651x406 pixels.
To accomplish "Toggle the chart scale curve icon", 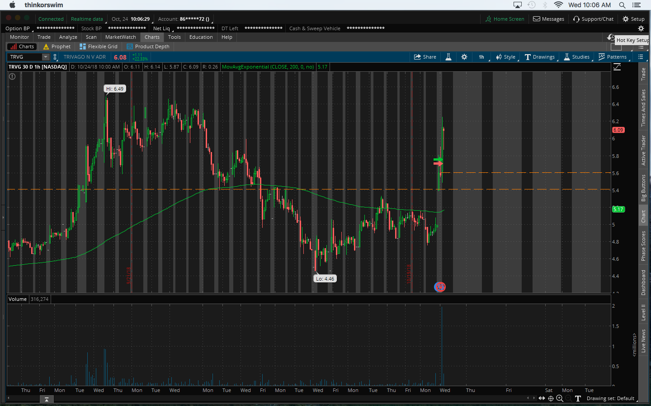I will click(617, 67).
